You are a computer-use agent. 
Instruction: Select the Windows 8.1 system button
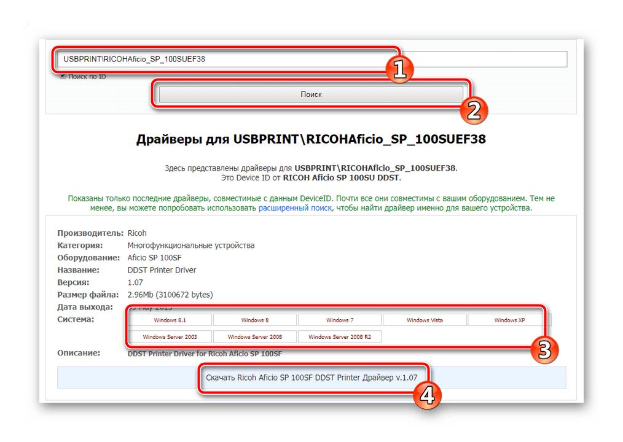(x=170, y=320)
